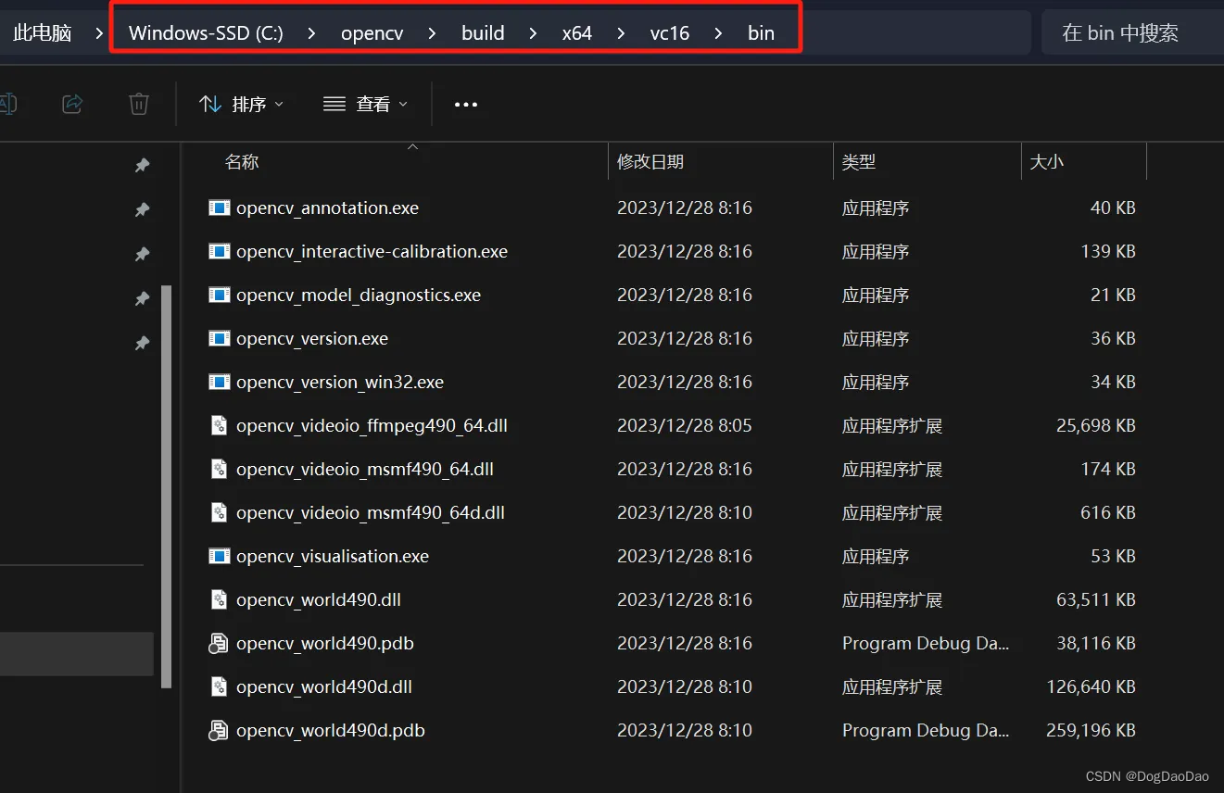Screen dimensions: 1224x793
Task: Click the 63,511 KB size cell
Action: [1096, 600]
